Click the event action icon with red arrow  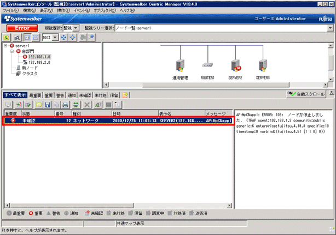19,105
